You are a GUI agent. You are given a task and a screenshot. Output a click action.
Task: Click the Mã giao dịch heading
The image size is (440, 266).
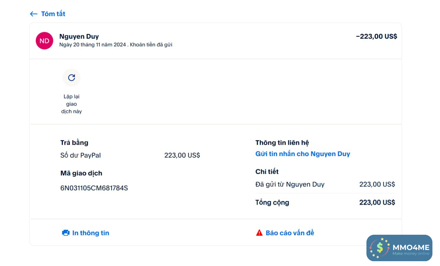coord(81,173)
